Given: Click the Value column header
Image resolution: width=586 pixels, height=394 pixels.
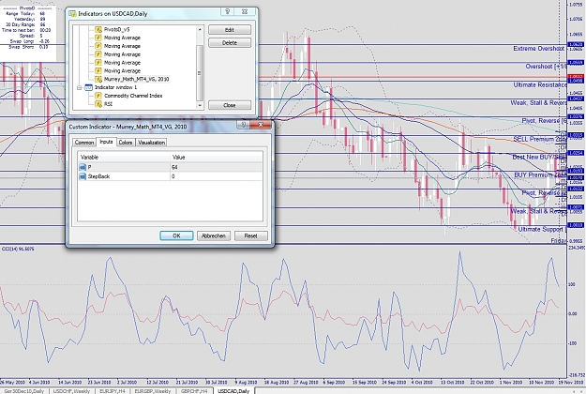Looking at the screenshot, I should pos(217,158).
